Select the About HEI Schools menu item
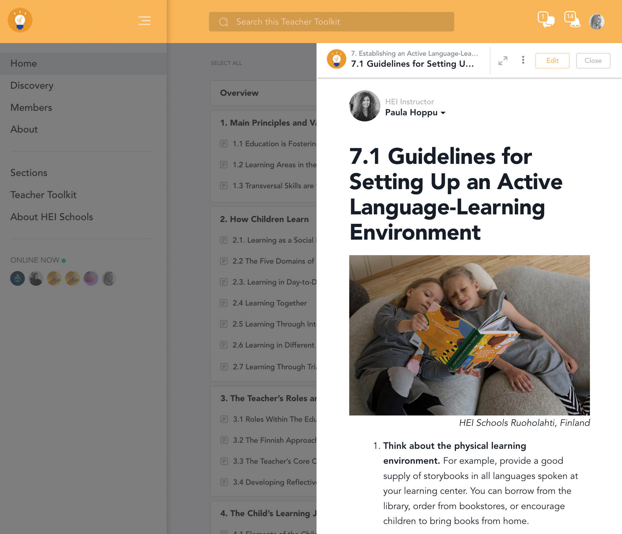 coord(51,217)
